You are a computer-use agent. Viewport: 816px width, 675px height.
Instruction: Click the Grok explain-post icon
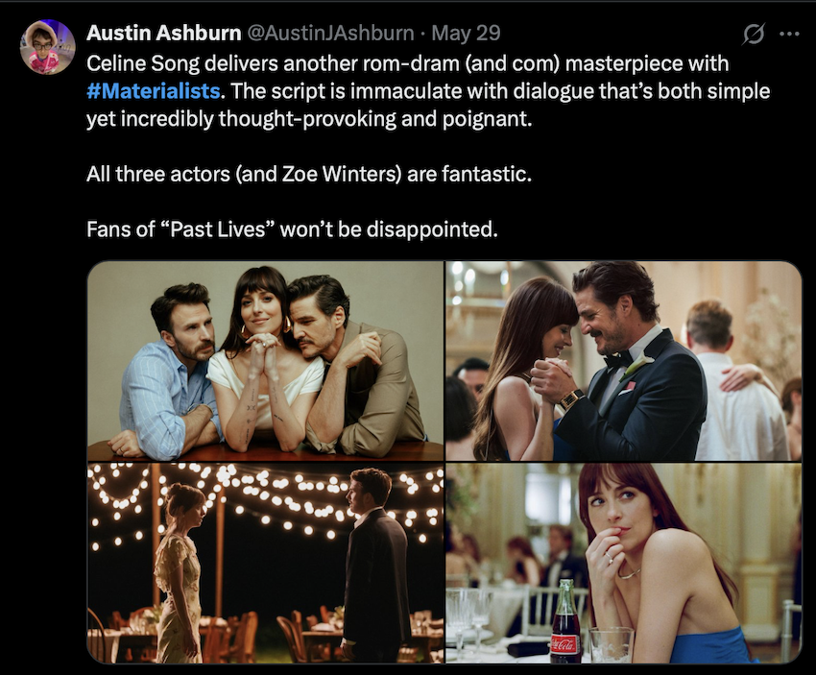[x=753, y=35]
